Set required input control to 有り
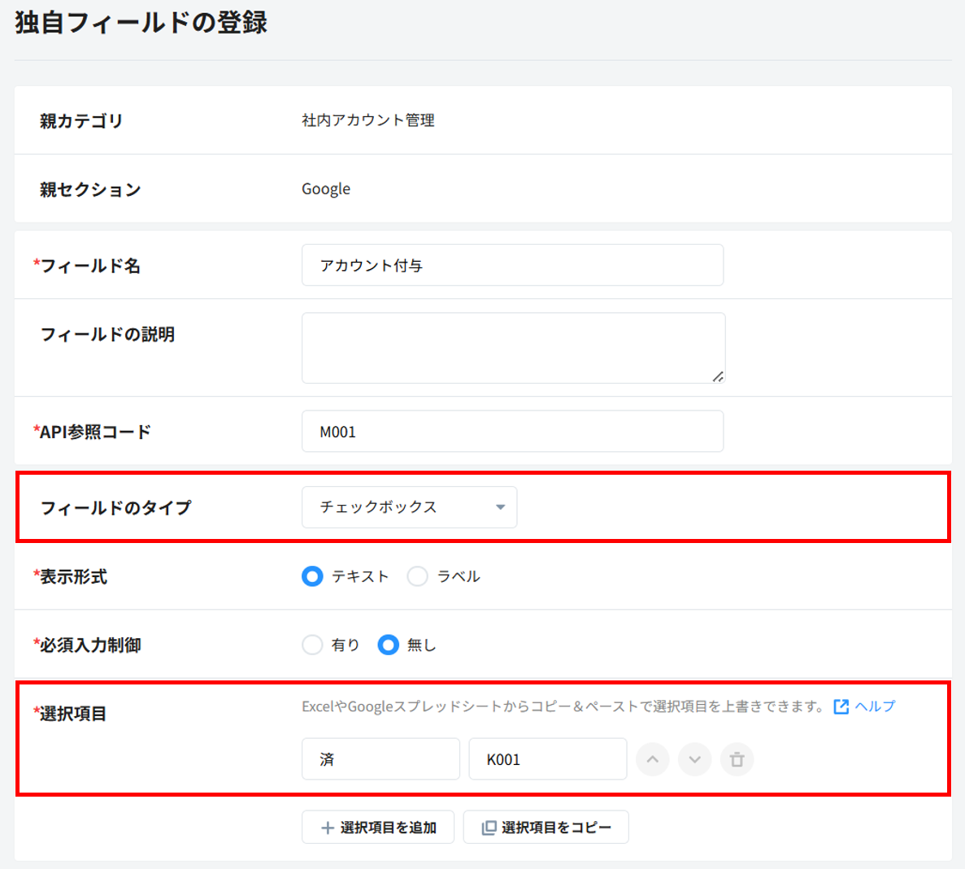The image size is (965, 869). [313, 645]
